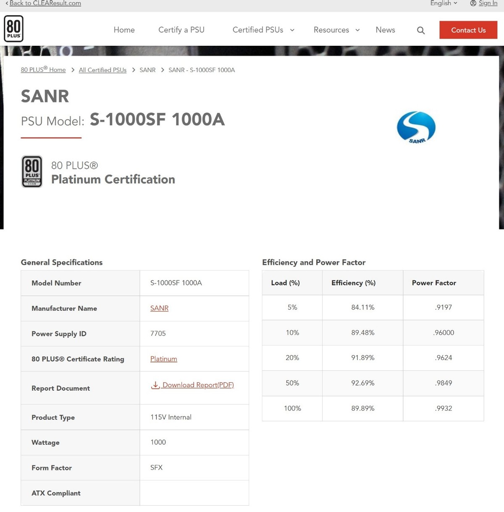The width and height of the screenshot is (504, 512).
Task: Click the SANR company logo image
Action: click(x=416, y=127)
